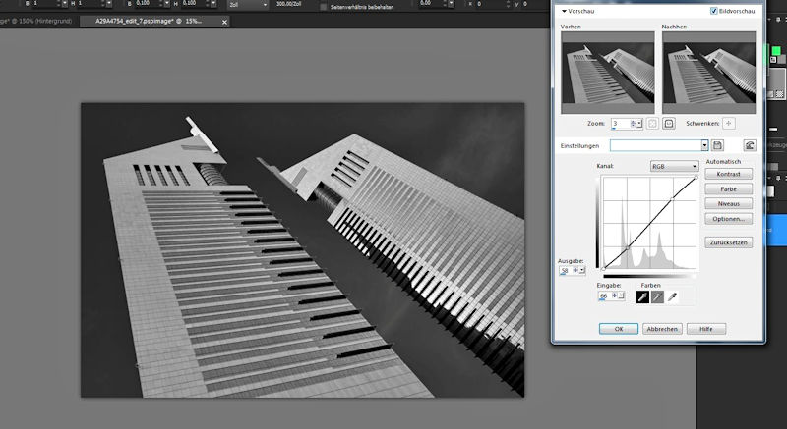Select the gray point eyedropper
This screenshot has height=429, width=787.
pos(657,297)
